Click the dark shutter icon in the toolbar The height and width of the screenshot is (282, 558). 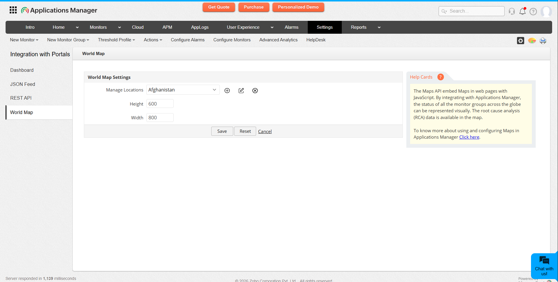click(x=520, y=40)
